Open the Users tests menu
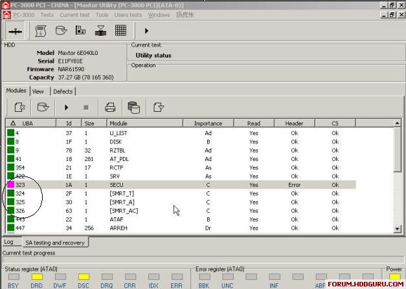The width and height of the screenshot is (406, 289). [x=128, y=15]
